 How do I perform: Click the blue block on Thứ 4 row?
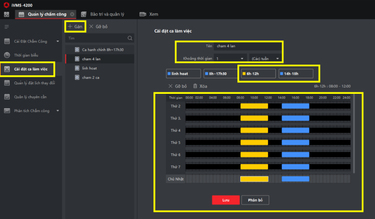coord(295,131)
